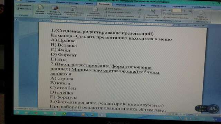Click the Наклейки (Labels) button
Viewport: 221px width, 124px height.
[x=24, y=9]
